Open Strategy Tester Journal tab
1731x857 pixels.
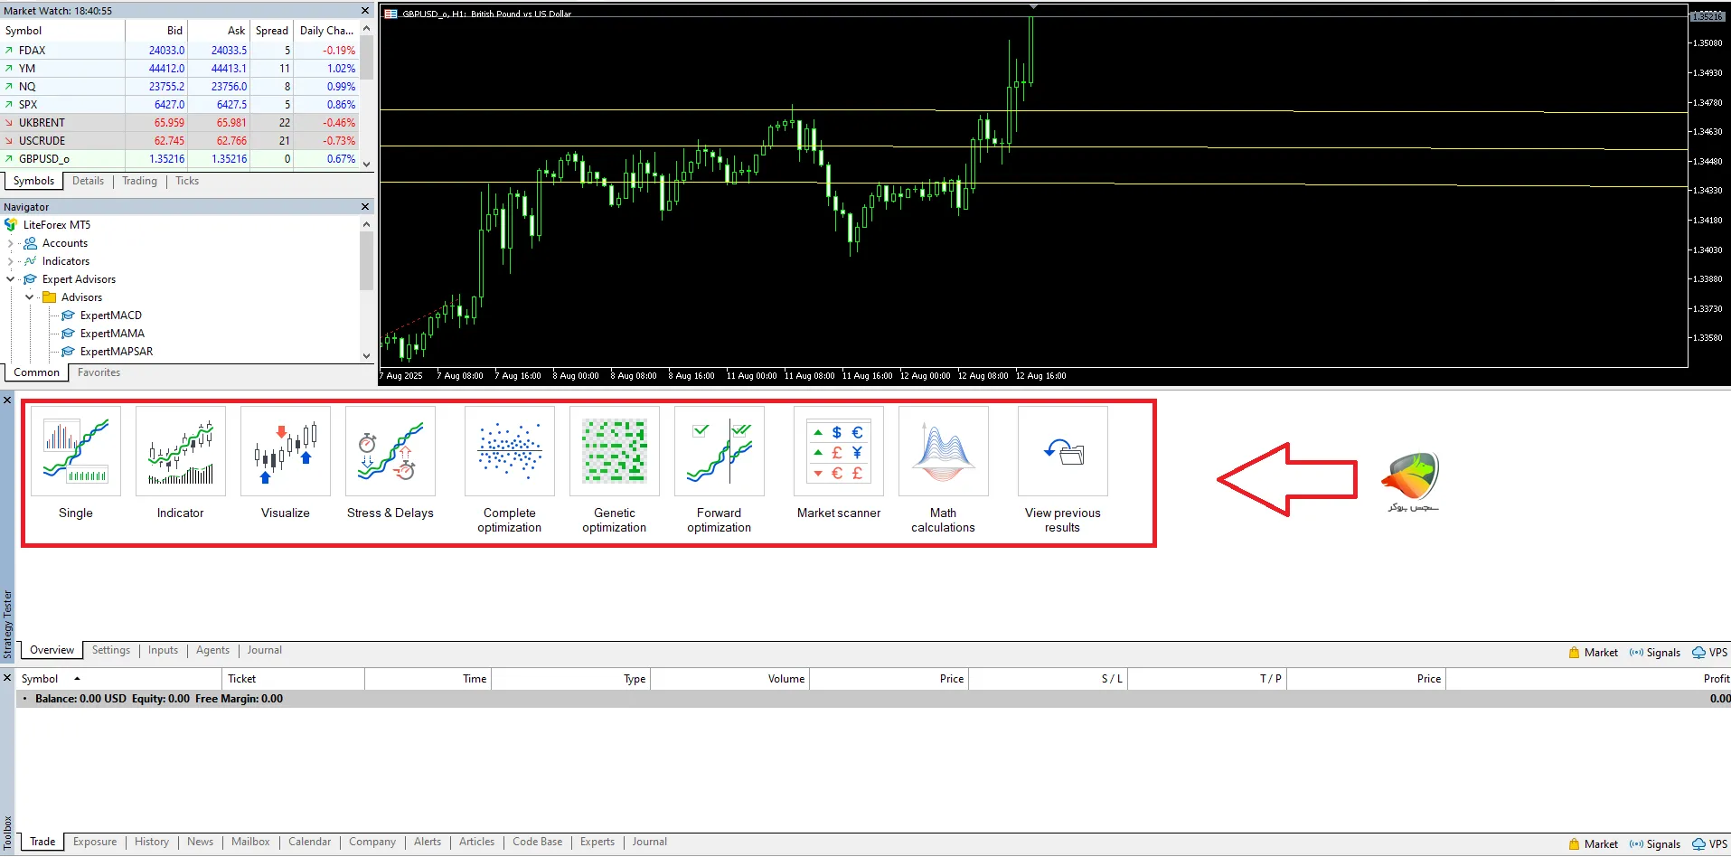click(265, 650)
